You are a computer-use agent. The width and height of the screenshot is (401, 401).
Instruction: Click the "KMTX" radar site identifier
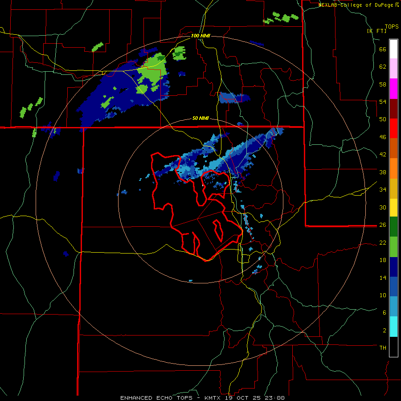(x=213, y=398)
